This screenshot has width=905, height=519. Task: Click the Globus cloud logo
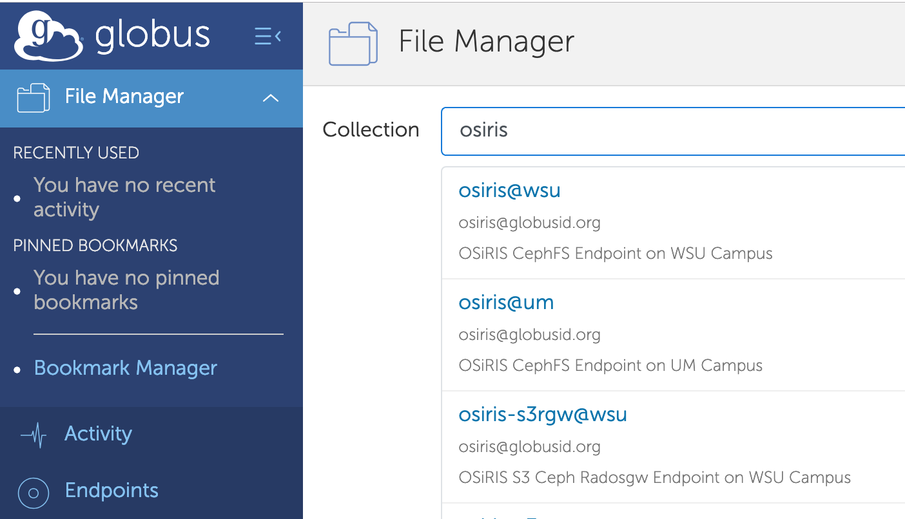point(49,35)
